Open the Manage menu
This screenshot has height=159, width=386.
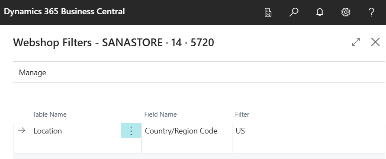tap(32, 73)
